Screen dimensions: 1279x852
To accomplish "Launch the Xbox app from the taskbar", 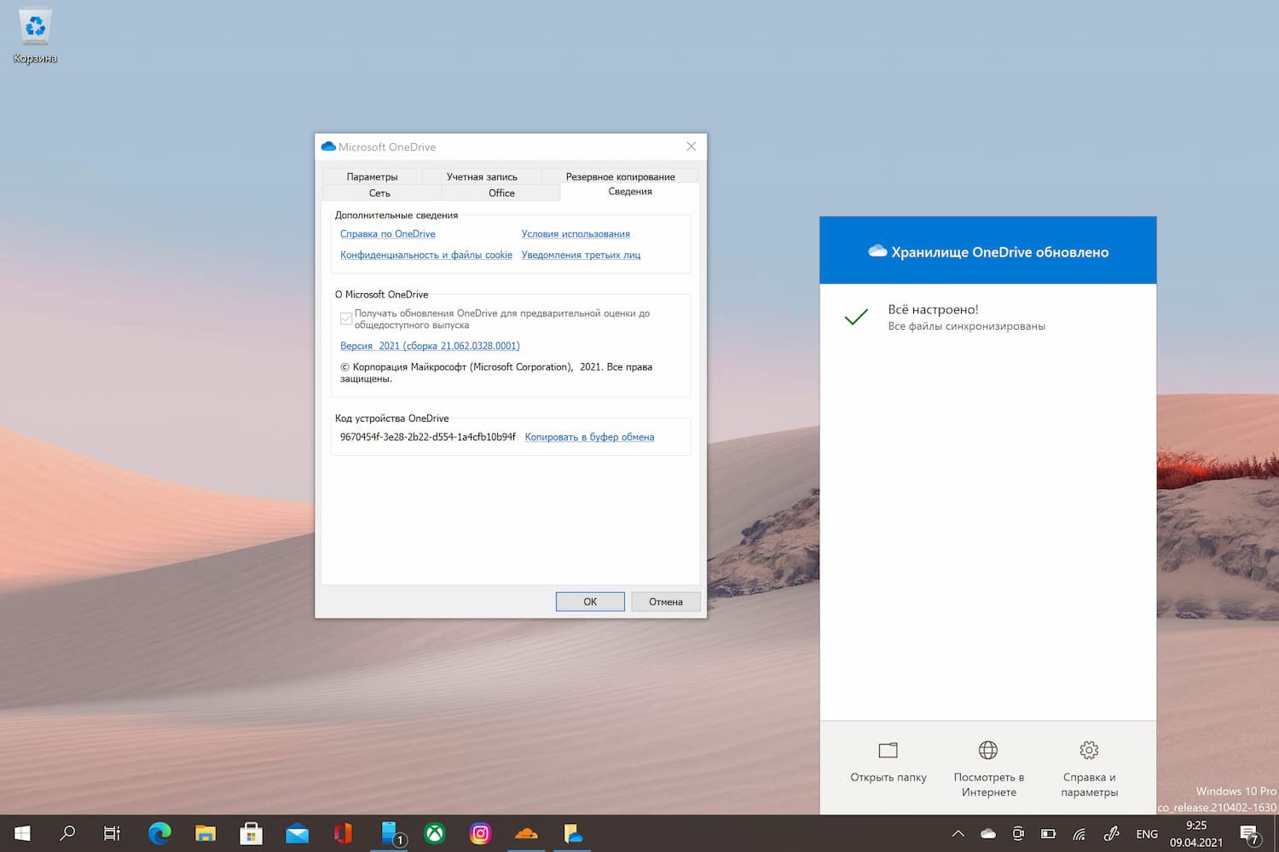I will [435, 833].
